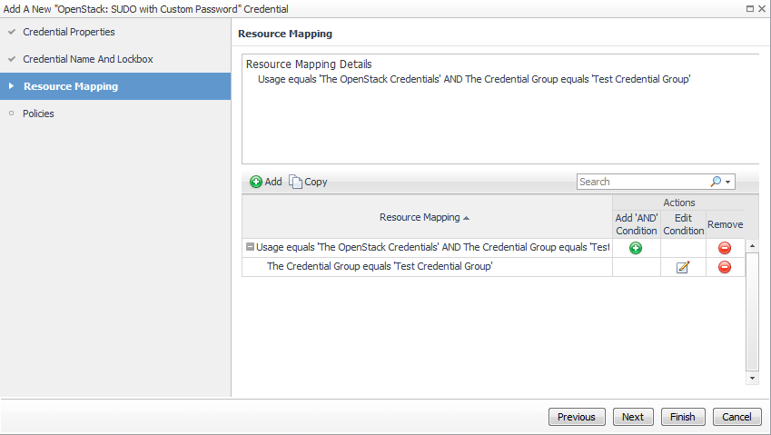The image size is (771, 435).
Task: Go back with the Previous button
Action: 577,417
